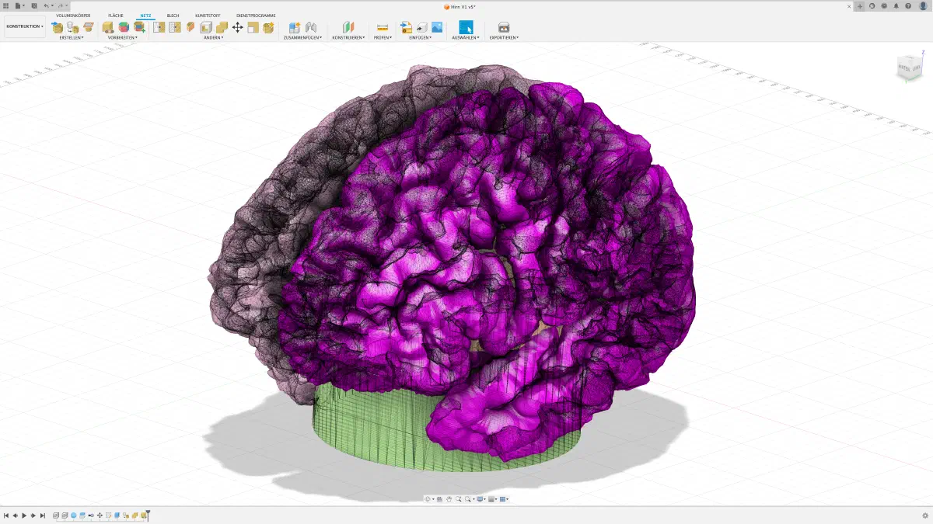Click the construction plane icon under Konstruieren
933x524 pixels.
coord(348,27)
